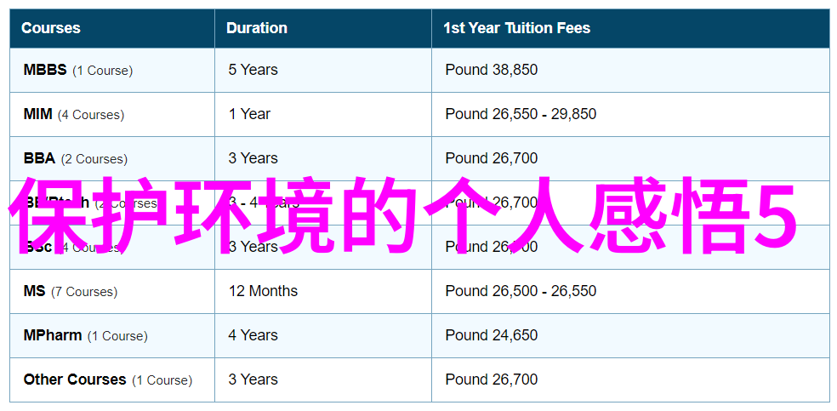Select the 5 Years duration cell
Viewport: 837px width, 411px height.
(253, 70)
